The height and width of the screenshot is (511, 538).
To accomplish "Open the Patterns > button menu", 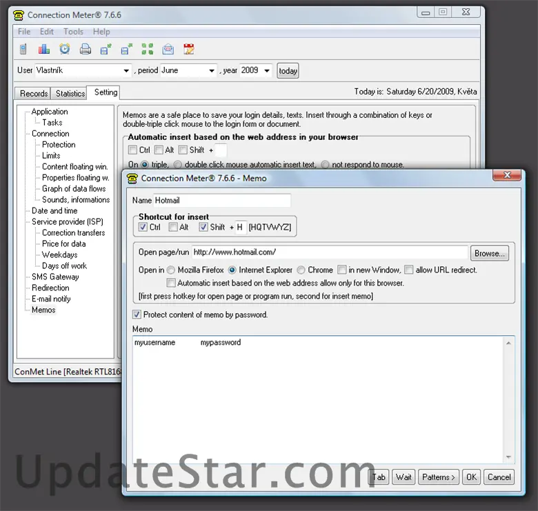I will pos(439,477).
